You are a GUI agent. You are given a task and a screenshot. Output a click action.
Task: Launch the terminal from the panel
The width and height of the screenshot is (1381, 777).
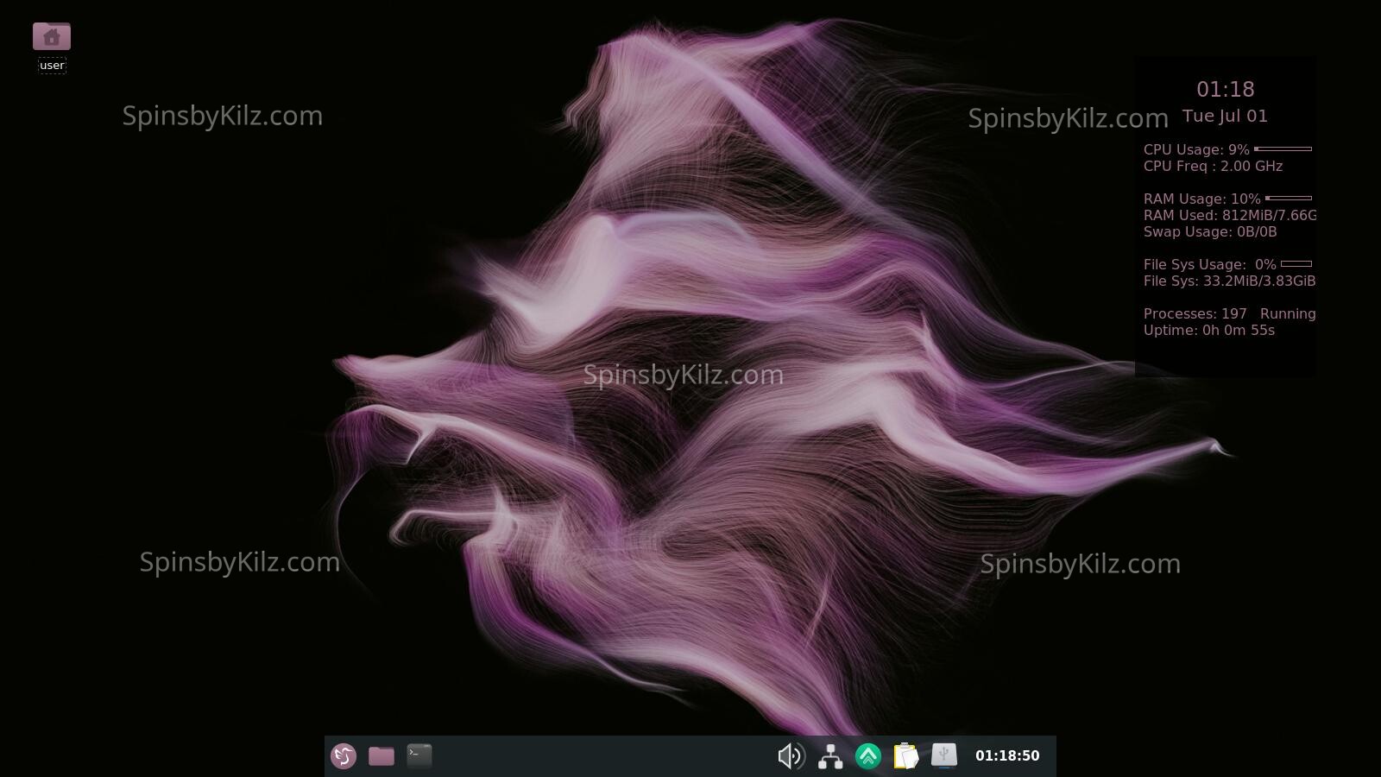coord(419,755)
